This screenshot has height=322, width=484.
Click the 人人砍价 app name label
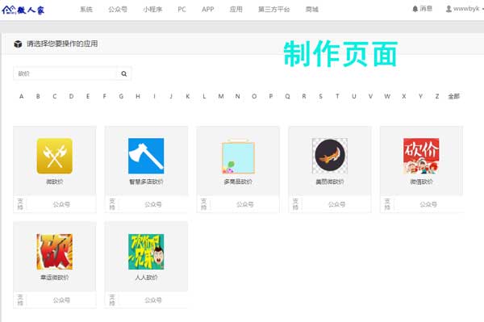tap(146, 278)
